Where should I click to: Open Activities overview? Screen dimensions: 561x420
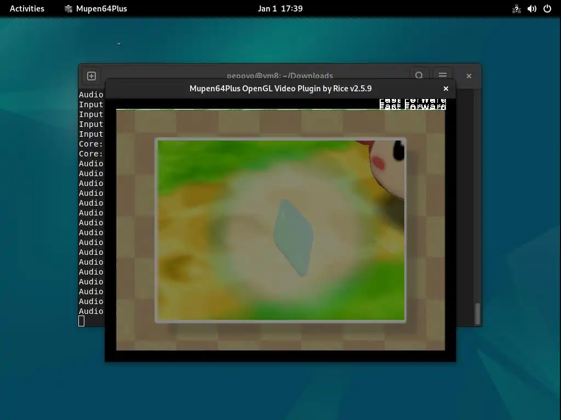coord(27,9)
